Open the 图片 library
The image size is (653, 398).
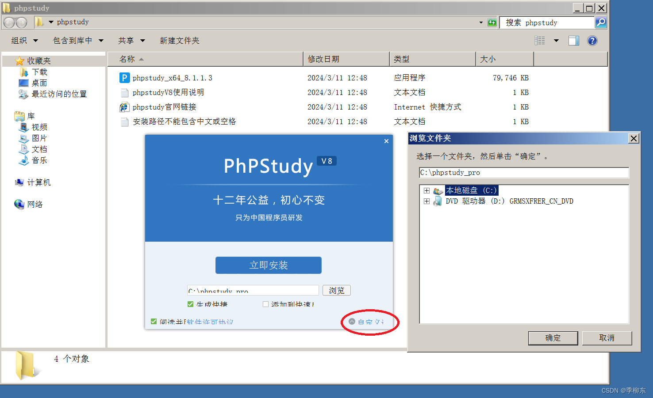coord(39,138)
